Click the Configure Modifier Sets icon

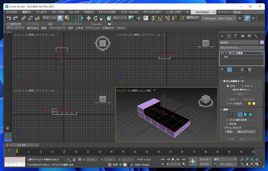(x=250, y=70)
